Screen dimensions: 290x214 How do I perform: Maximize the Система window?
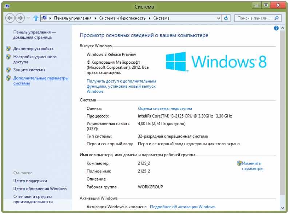pyautogui.click(x=266, y=5)
